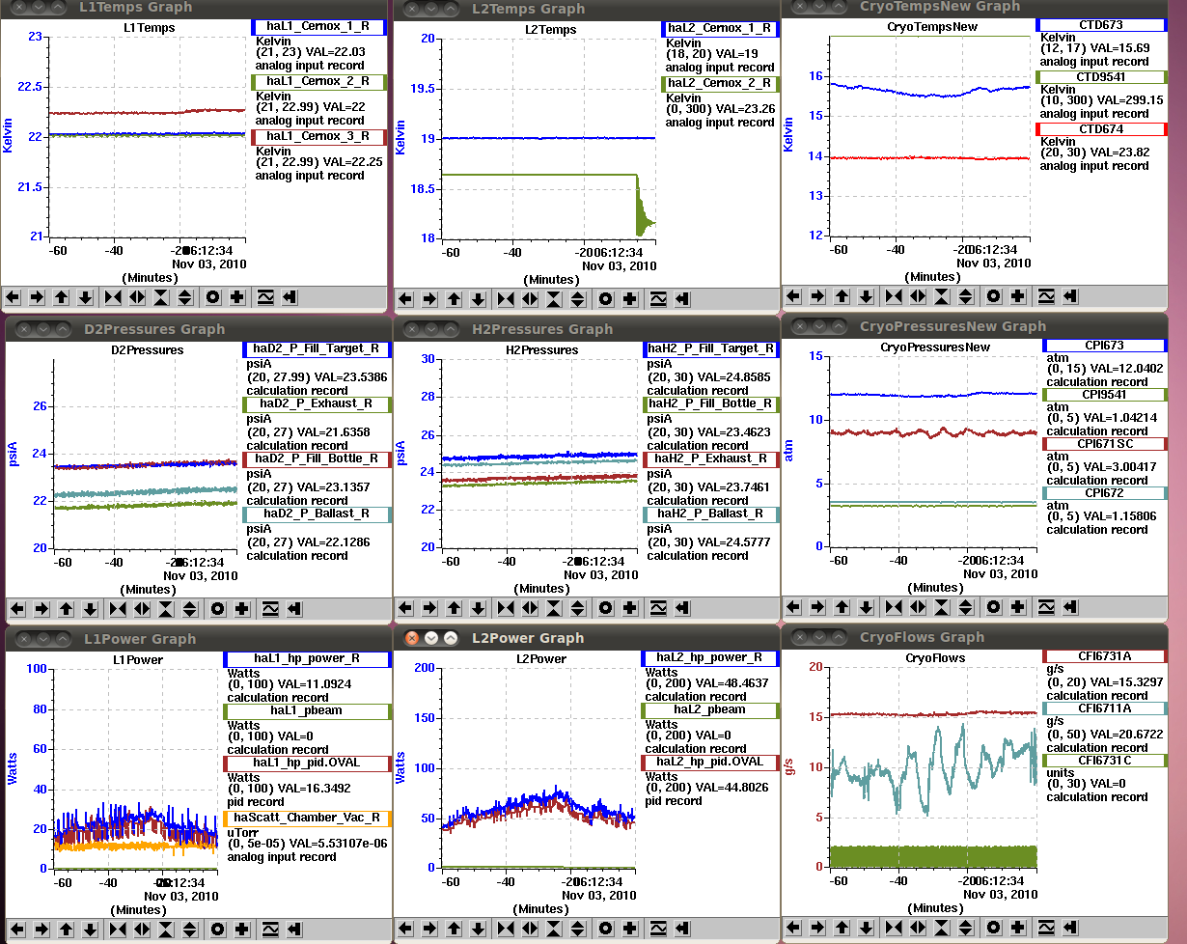Select the CPI671SC legend entry
Viewport: 1187px width, 944px height.
tap(1105, 444)
